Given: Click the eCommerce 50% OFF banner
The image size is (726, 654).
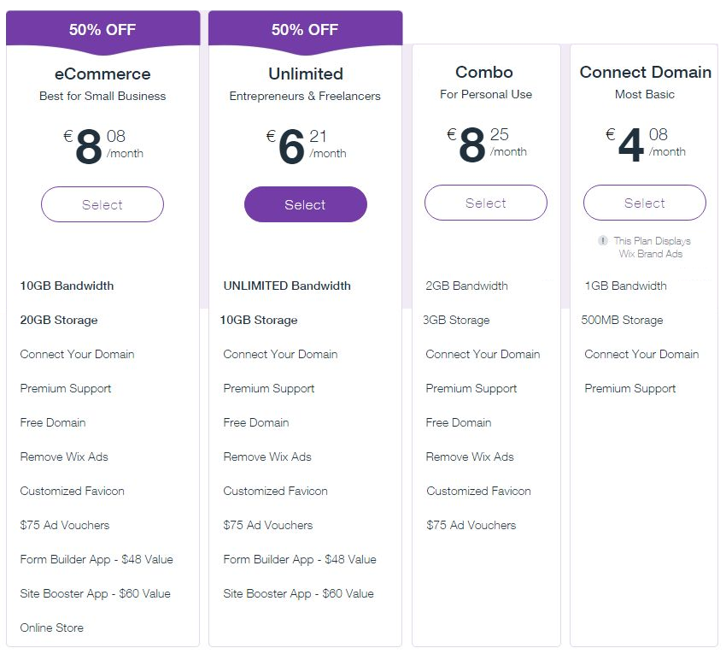Looking at the screenshot, I should (x=102, y=31).
